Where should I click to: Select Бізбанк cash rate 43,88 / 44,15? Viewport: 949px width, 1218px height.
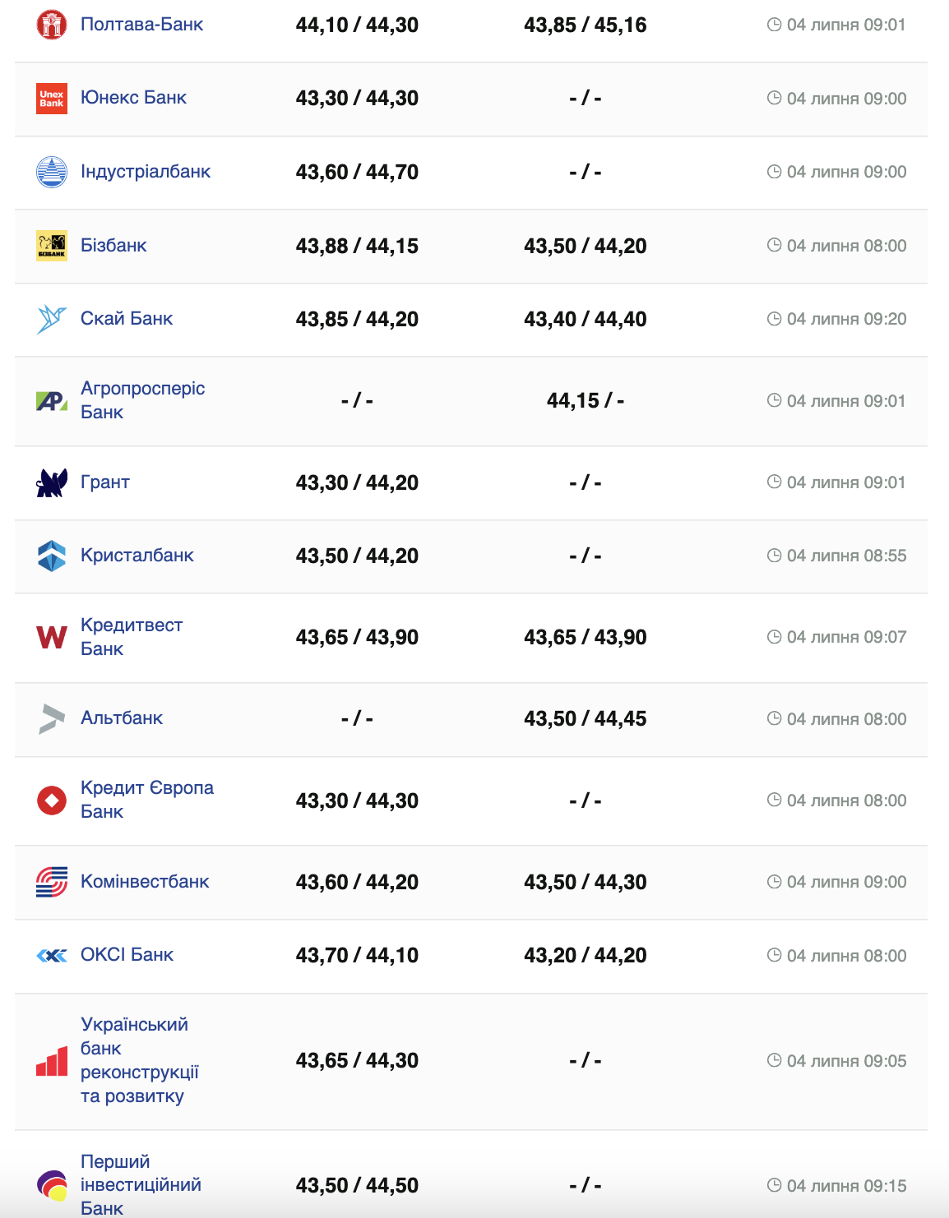coord(357,246)
